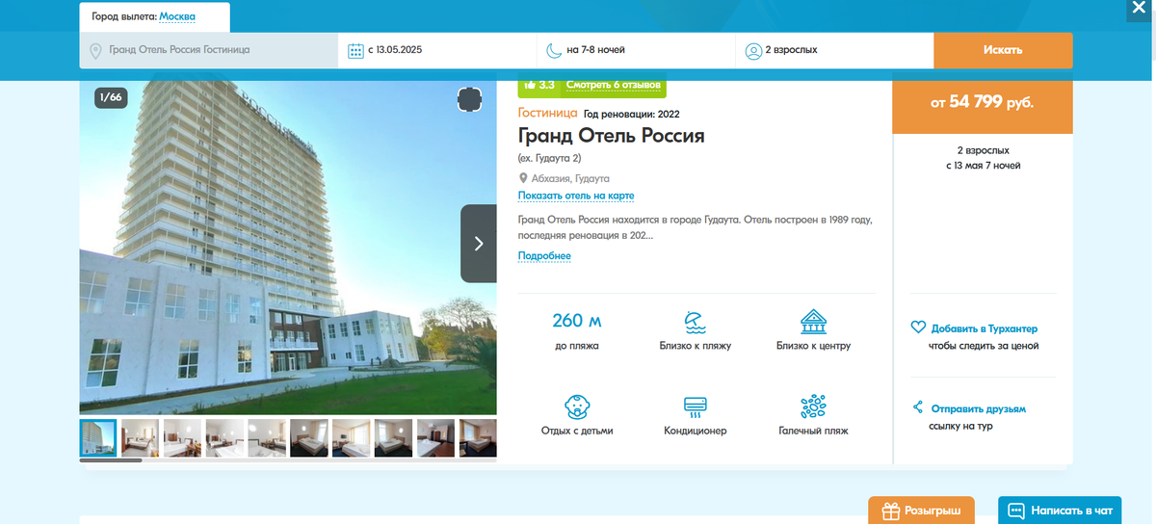This screenshot has height=524, width=1156.
Task: Select the second thumbnail showing a bedroom
Action: point(140,438)
